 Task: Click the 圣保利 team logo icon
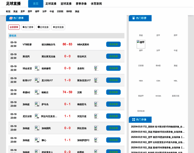tap(96, 68)
